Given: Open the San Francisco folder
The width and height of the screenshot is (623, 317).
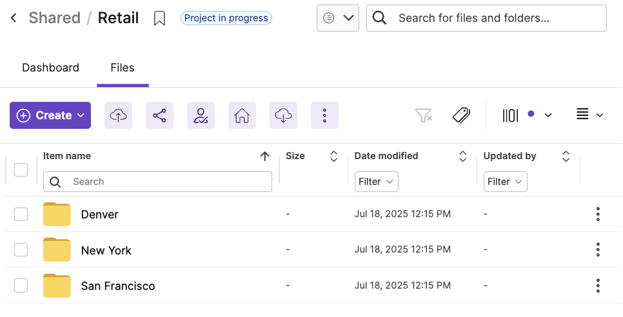Looking at the screenshot, I should tap(118, 286).
